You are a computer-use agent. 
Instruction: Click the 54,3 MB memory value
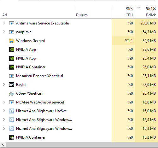(149, 32)
